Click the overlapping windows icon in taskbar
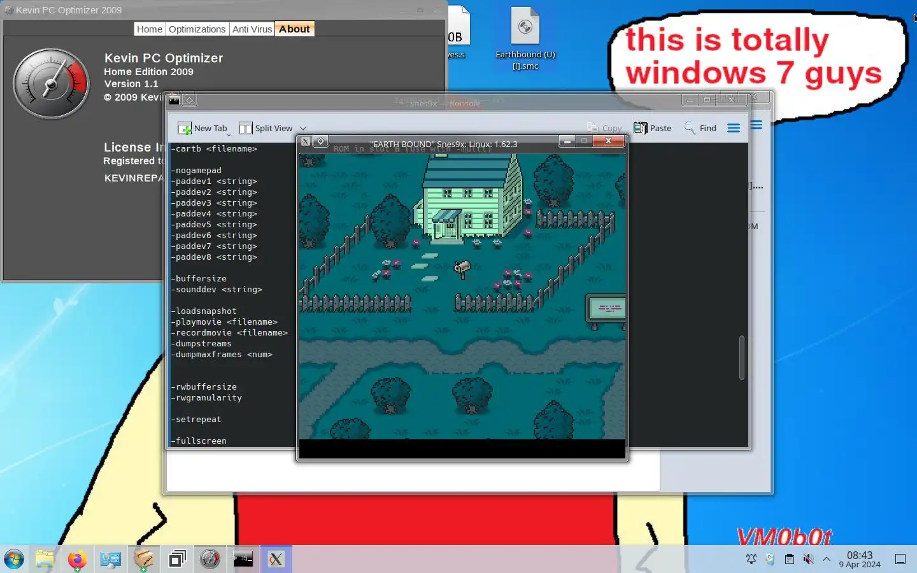Image resolution: width=917 pixels, height=573 pixels. [x=177, y=559]
